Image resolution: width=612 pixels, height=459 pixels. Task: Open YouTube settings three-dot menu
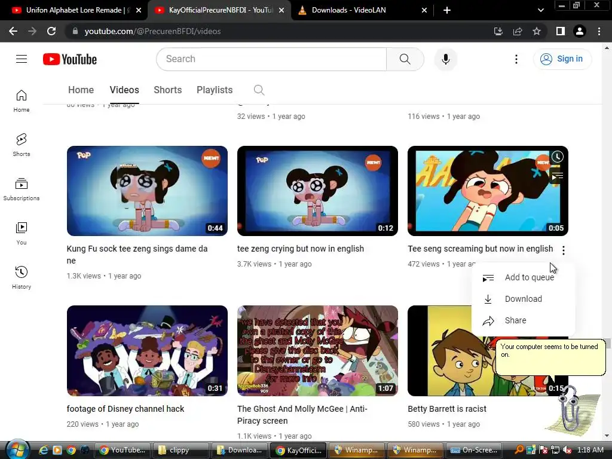516,59
